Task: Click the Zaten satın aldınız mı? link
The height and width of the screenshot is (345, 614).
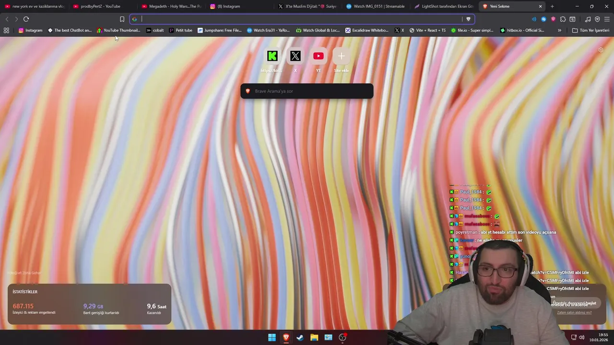Action: click(574, 312)
